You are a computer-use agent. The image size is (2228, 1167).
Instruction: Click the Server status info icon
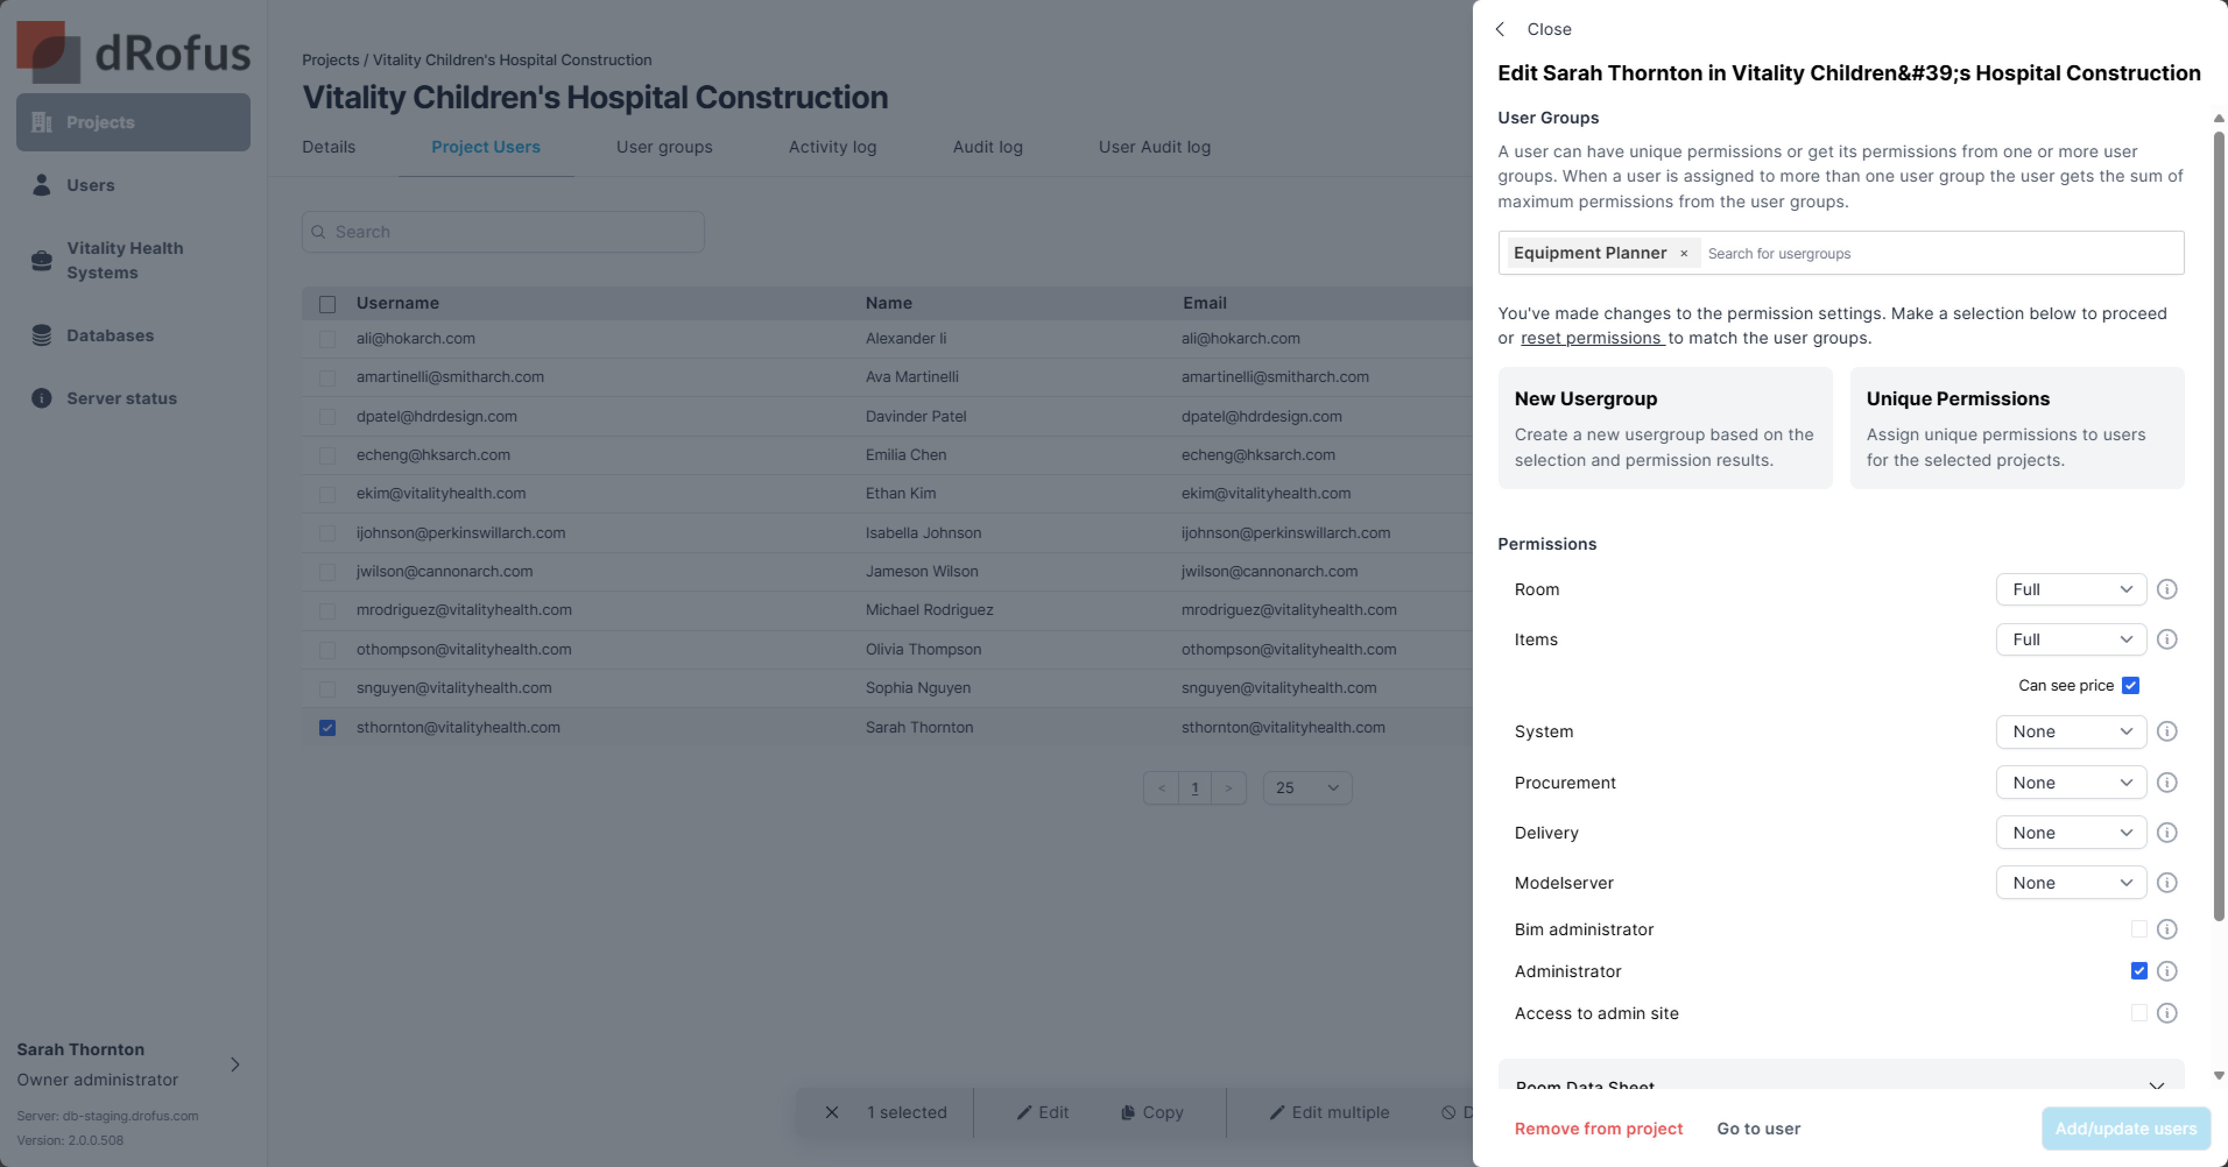[41, 398]
